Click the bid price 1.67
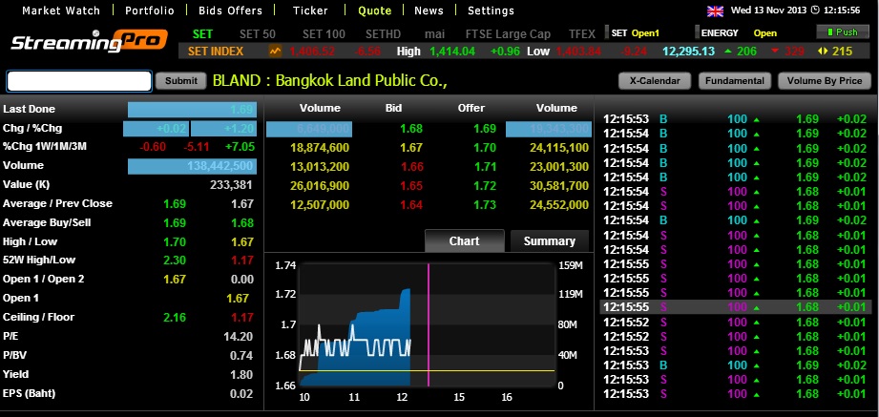 tap(411, 148)
